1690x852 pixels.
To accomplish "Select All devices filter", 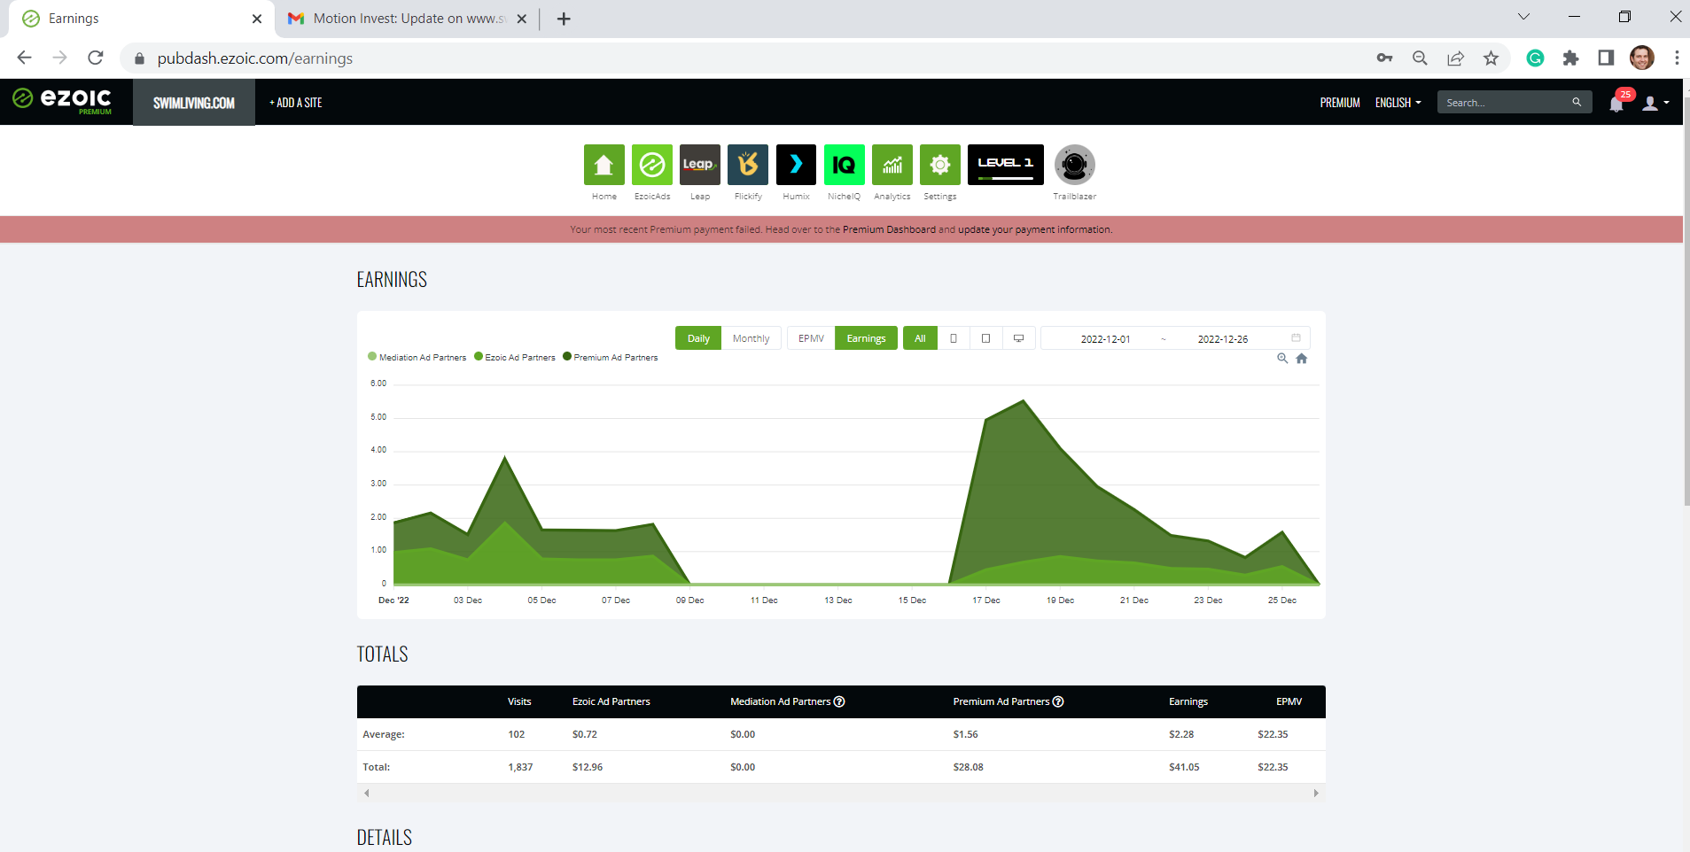I will pyautogui.click(x=920, y=338).
